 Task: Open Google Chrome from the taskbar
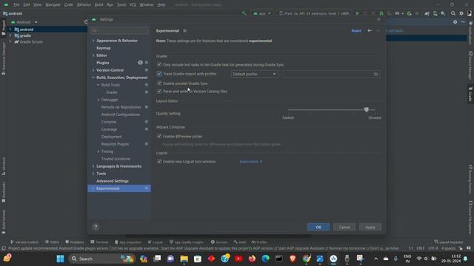pos(306,259)
